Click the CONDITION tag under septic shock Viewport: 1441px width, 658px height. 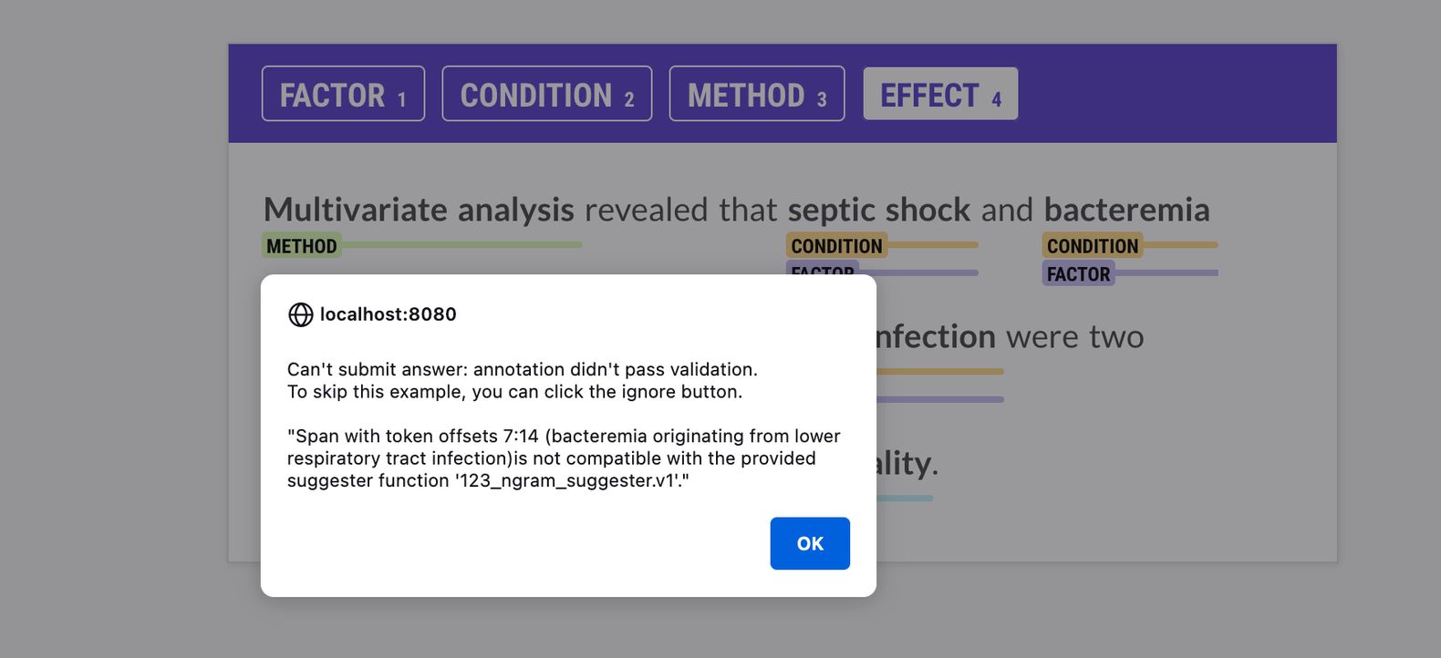pos(835,245)
